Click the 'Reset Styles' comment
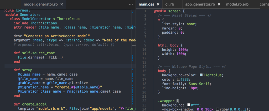269x111 pixels. click(185, 15)
